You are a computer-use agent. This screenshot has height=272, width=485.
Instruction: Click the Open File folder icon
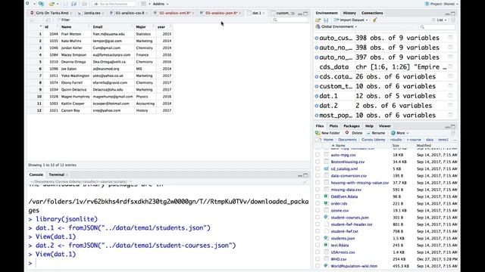click(x=52, y=4)
